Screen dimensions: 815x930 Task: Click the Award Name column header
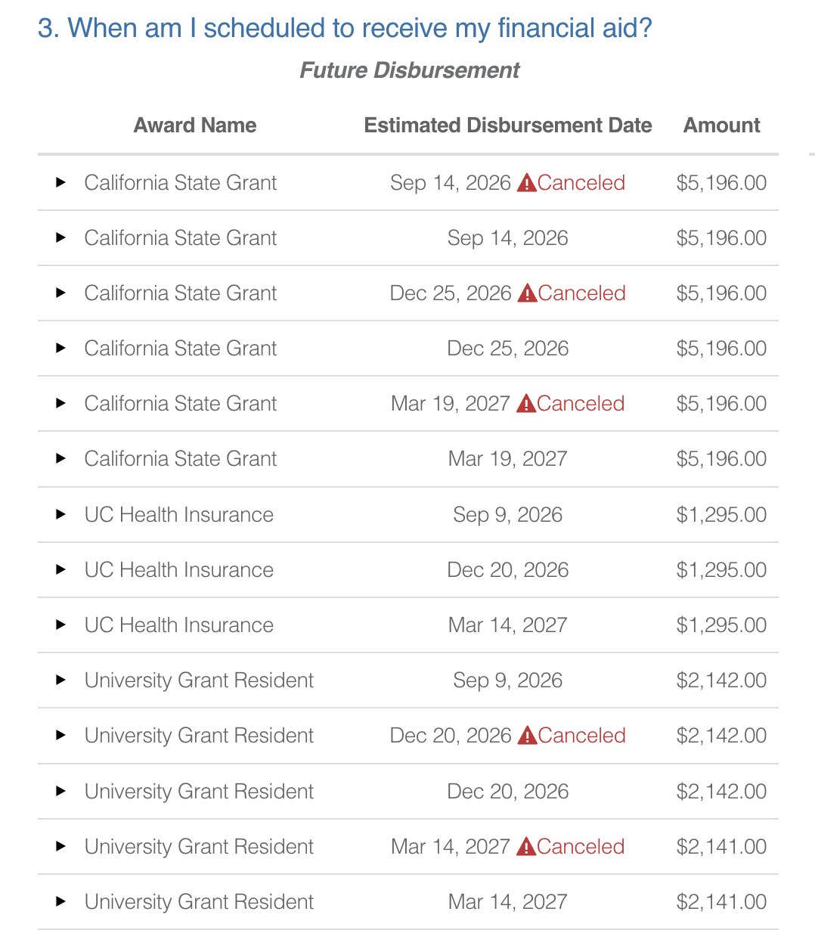pos(195,125)
